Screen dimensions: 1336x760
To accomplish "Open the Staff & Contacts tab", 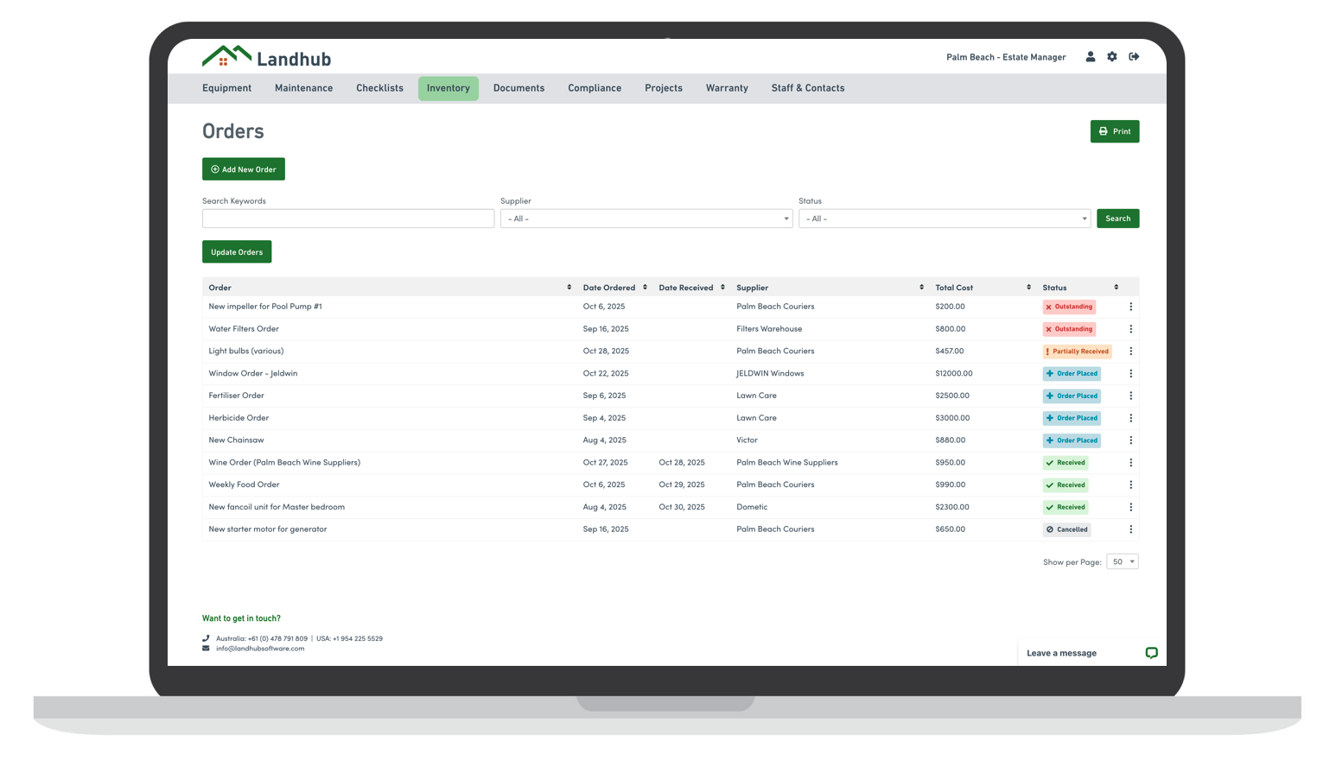I will point(807,88).
